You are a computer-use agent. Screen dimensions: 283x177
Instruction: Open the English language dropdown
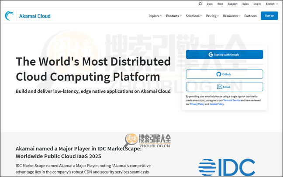272,4
